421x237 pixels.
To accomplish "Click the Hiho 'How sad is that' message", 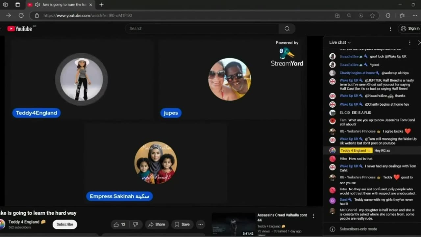I will (360, 159).
